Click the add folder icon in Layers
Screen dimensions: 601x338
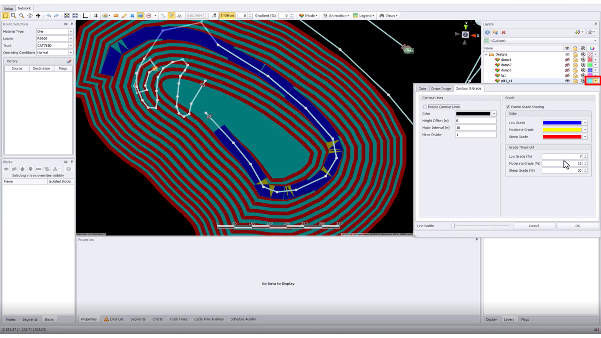495,32
